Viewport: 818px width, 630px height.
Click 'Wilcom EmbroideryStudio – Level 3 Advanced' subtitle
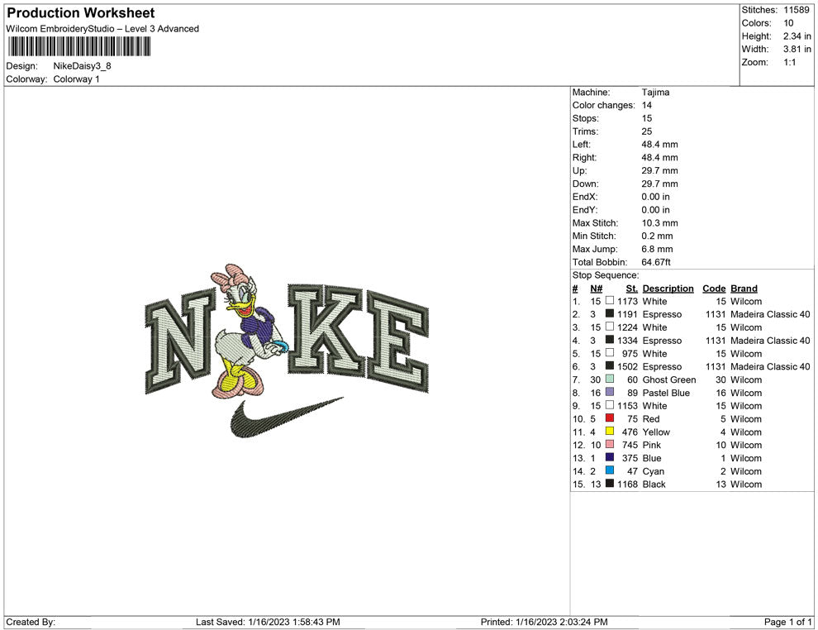coord(102,29)
